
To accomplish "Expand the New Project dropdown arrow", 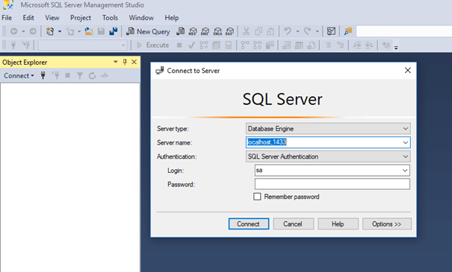I will pos(60,31).
